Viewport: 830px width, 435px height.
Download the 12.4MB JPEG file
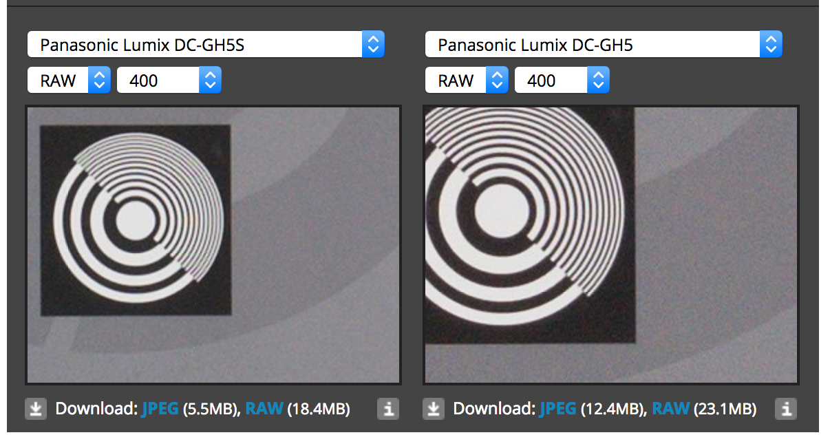557,409
